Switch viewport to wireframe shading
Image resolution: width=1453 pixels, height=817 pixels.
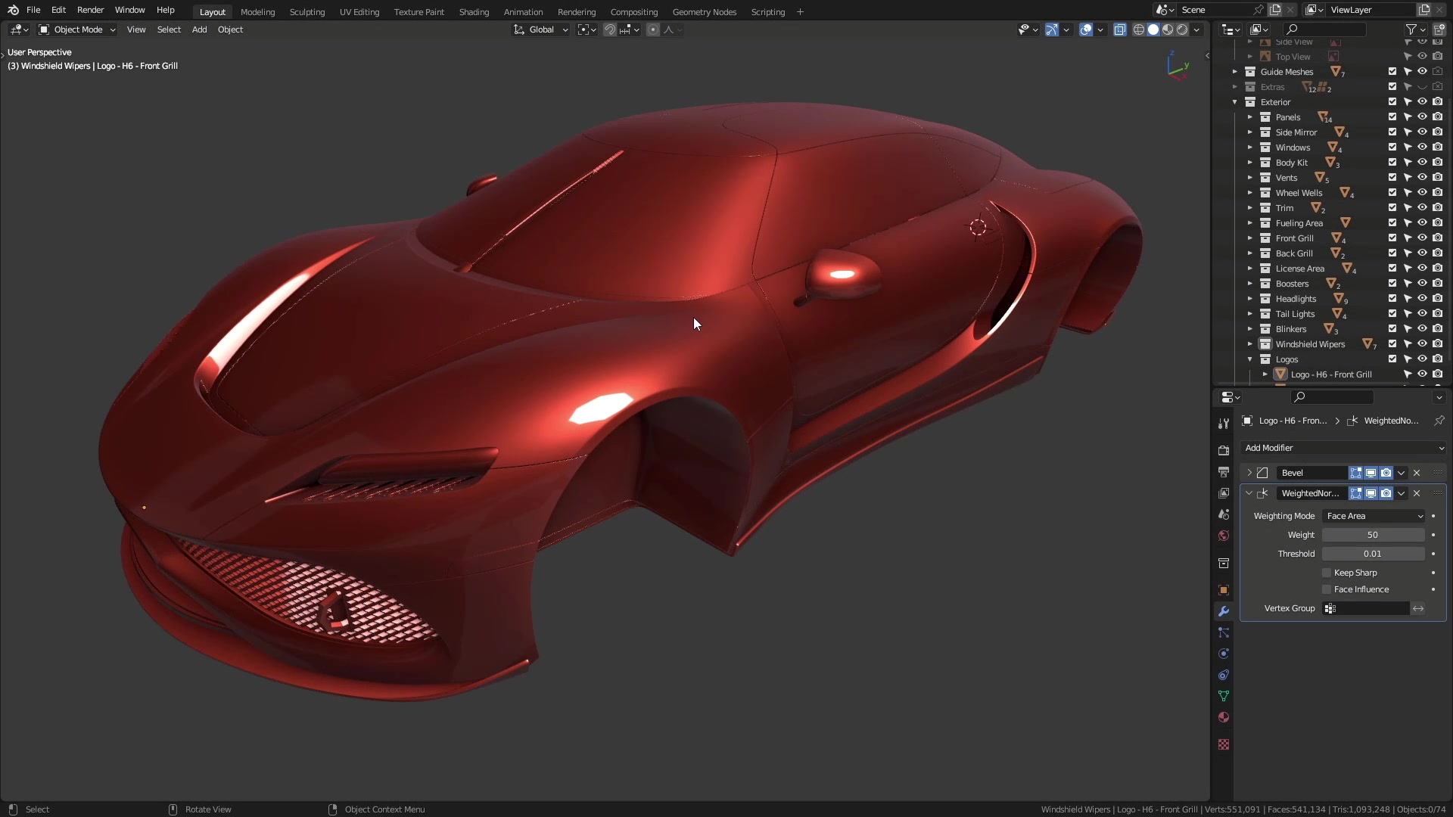[1138, 30]
